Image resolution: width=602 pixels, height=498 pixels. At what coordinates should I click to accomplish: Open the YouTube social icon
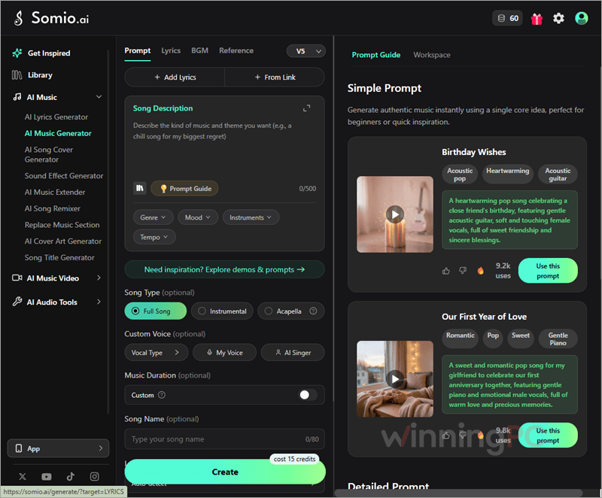pyautogui.click(x=47, y=476)
